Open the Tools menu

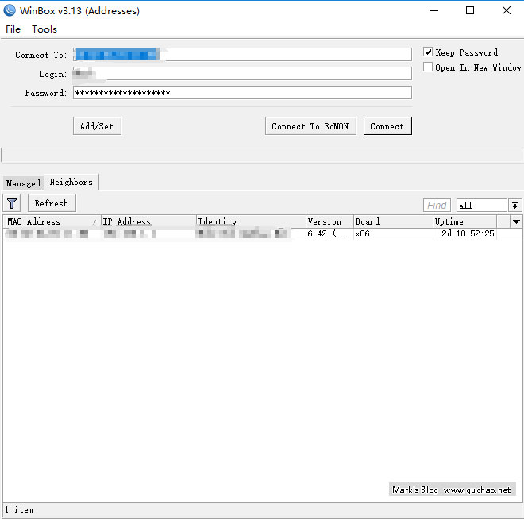pos(44,29)
